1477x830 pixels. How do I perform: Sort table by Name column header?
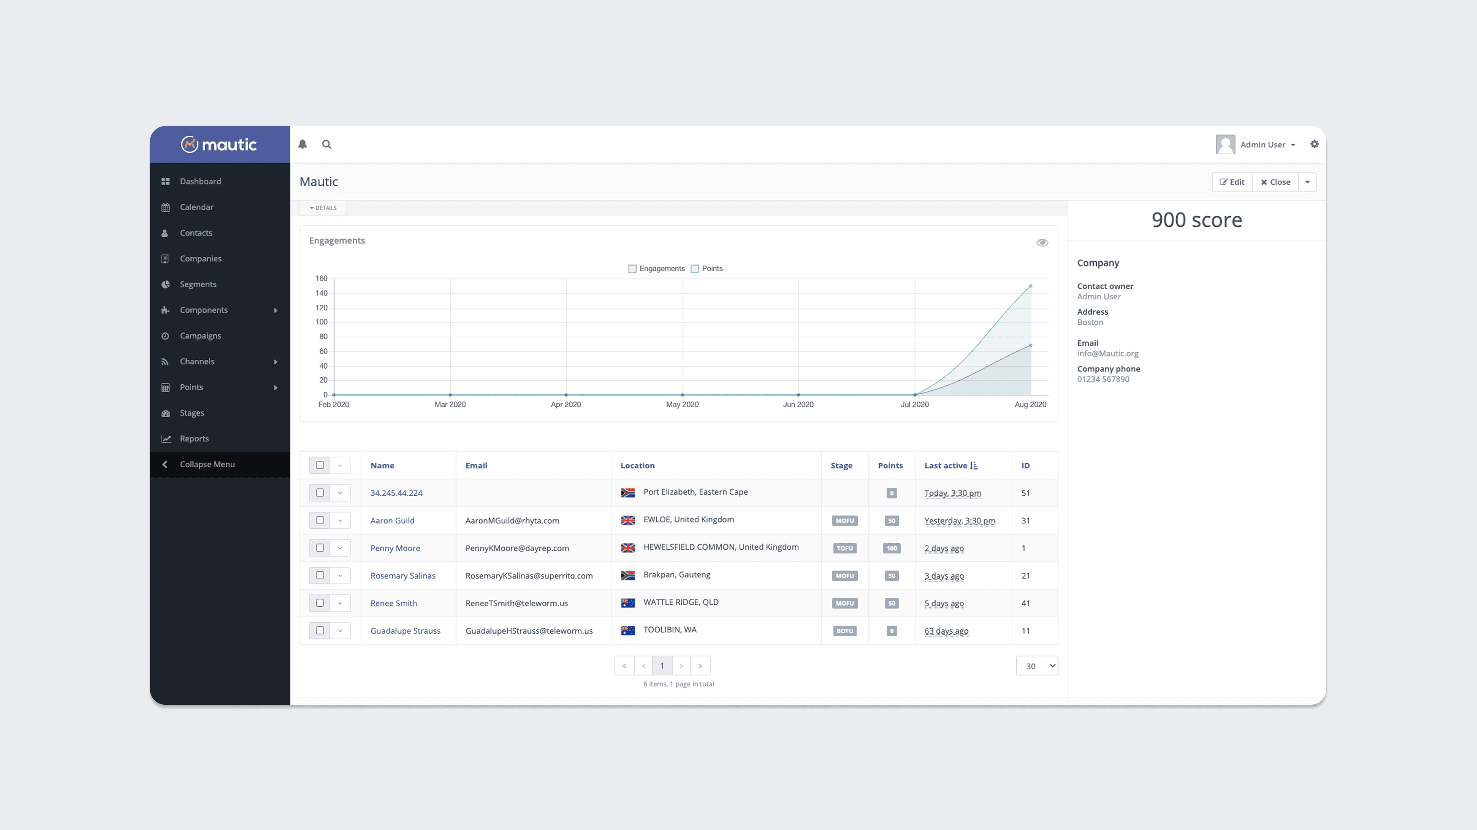coord(382,466)
